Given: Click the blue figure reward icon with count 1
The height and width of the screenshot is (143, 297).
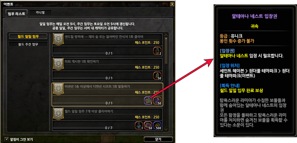Looking at the screenshot, I should click(x=139, y=125).
